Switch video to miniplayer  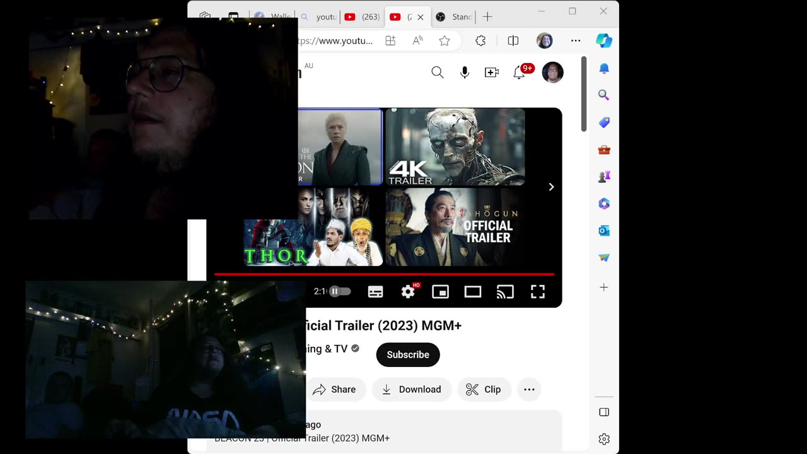[440, 291]
